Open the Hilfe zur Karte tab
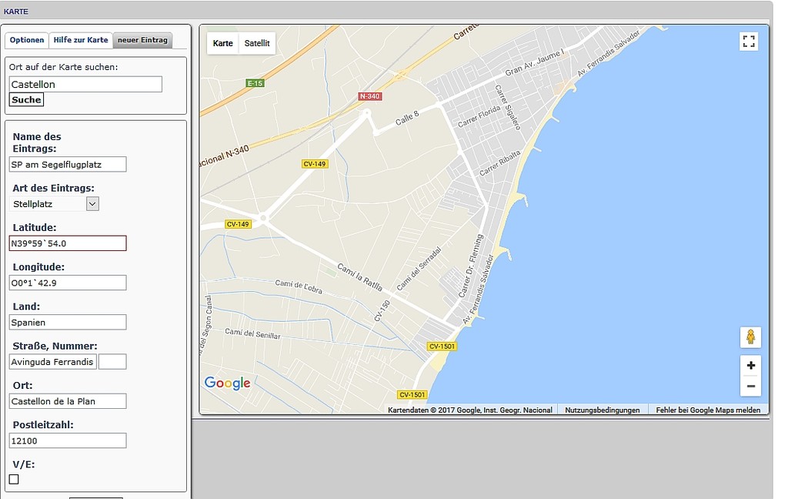 81,40
